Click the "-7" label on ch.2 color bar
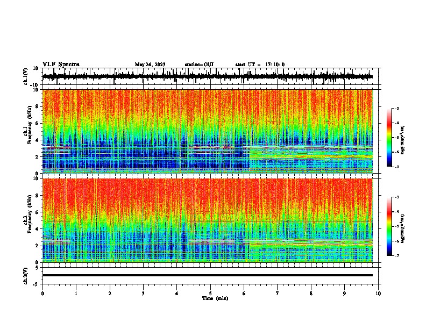 (x=397, y=255)
